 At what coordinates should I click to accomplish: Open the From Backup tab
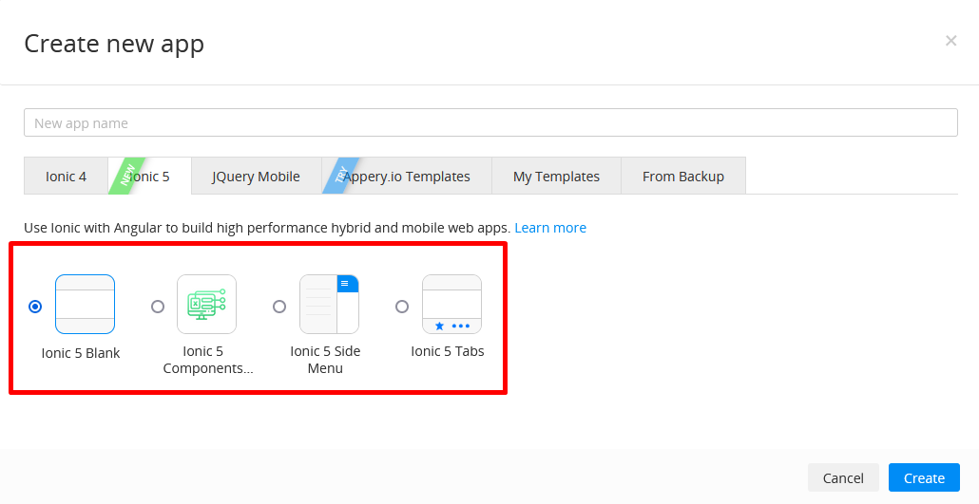point(683,177)
